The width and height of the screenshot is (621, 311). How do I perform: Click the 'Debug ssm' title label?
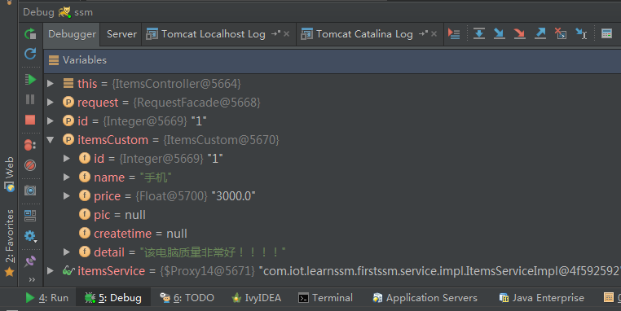click(x=58, y=12)
